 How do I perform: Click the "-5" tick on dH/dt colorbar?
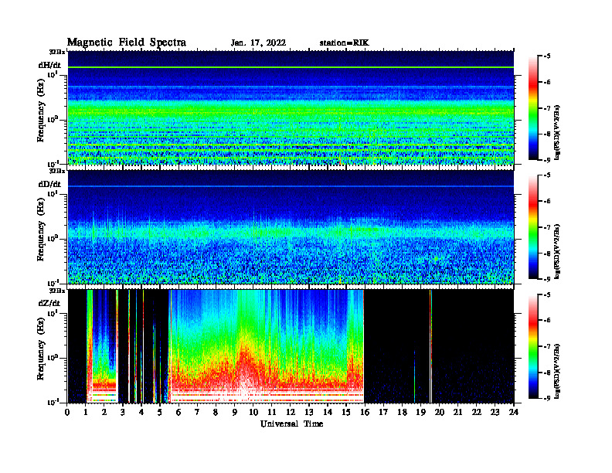coord(547,56)
